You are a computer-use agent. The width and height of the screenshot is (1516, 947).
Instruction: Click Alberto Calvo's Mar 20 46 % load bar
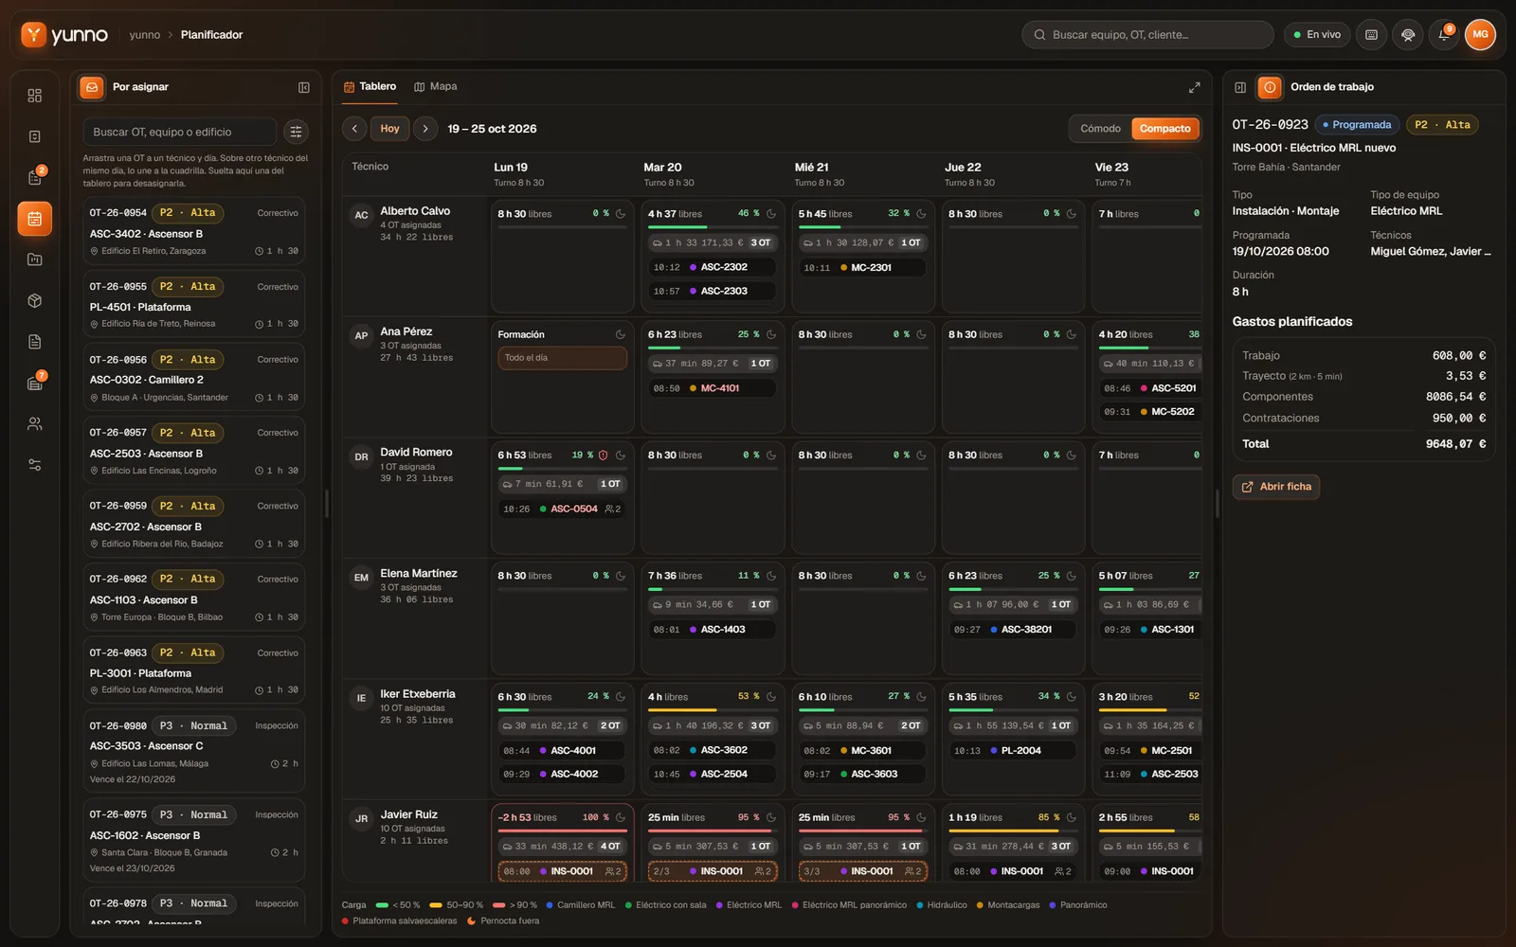[x=713, y=227]
